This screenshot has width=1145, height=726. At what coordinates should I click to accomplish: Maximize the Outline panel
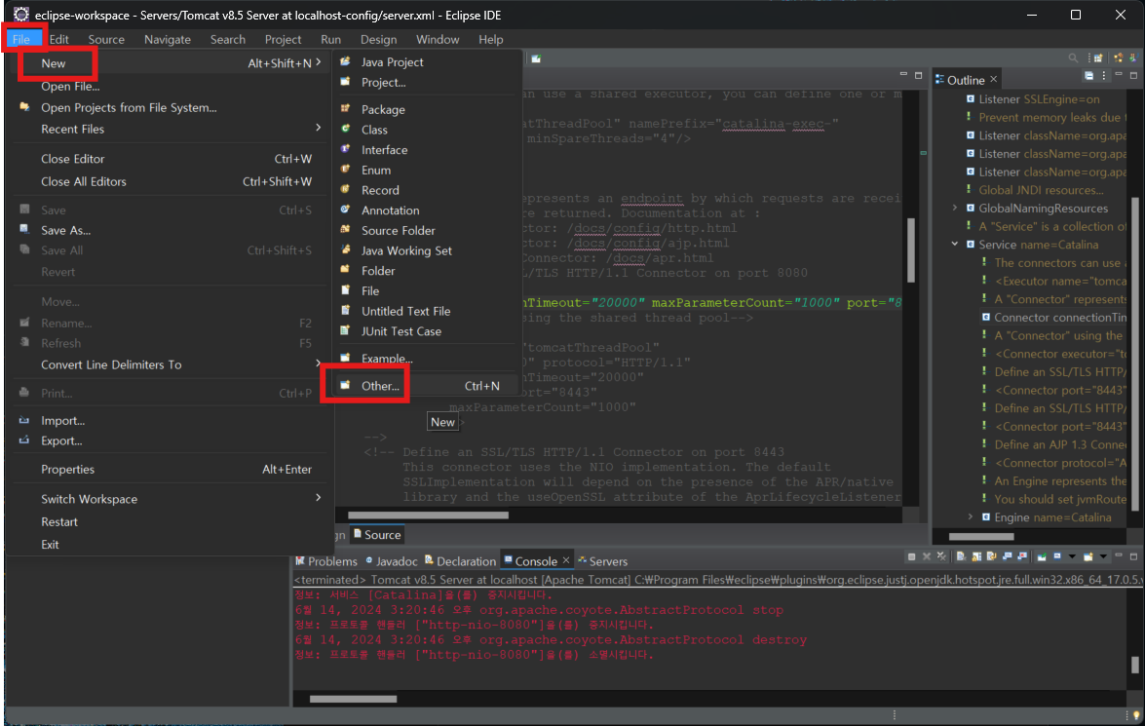(1133, 75)
